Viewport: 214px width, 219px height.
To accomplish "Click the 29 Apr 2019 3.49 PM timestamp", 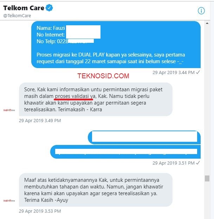I will [x=40, y=120].
